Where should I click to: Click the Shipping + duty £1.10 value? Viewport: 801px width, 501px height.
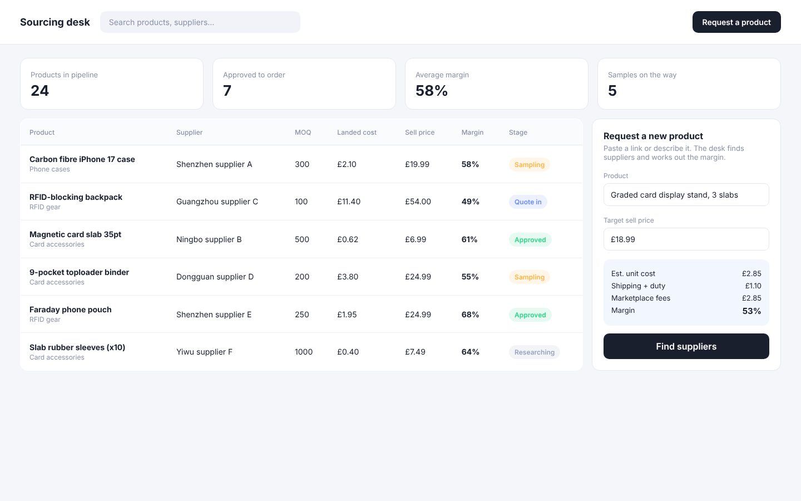(753, 286)
